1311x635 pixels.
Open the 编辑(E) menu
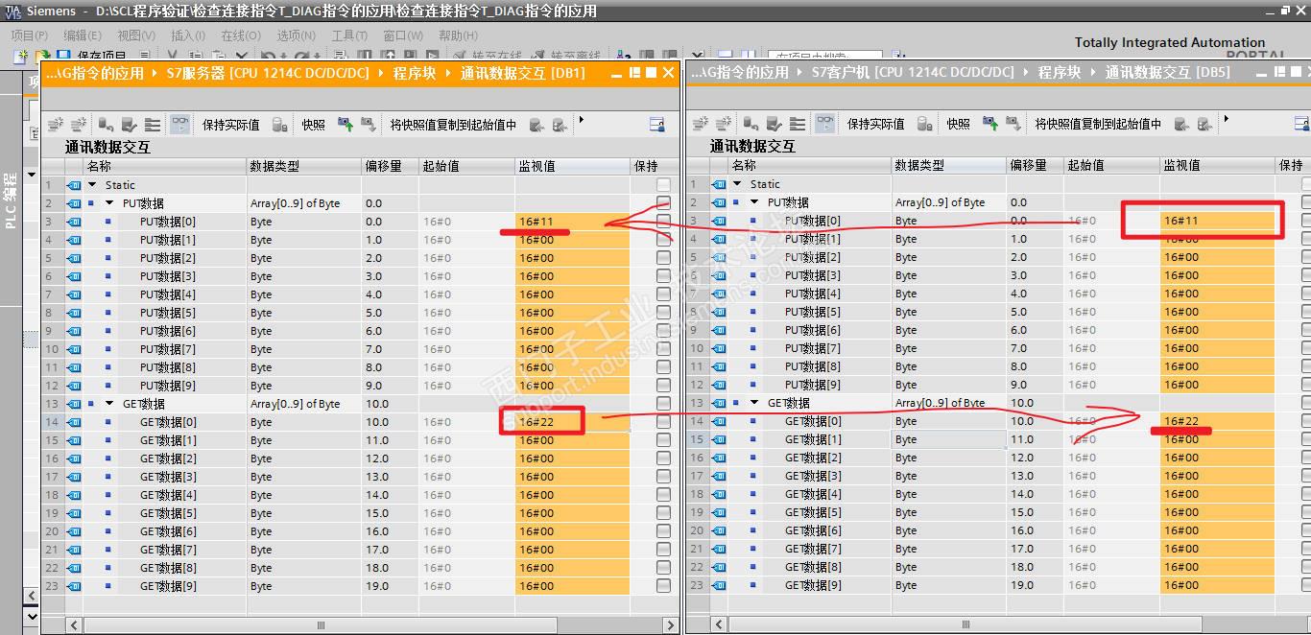coord(83,35)
